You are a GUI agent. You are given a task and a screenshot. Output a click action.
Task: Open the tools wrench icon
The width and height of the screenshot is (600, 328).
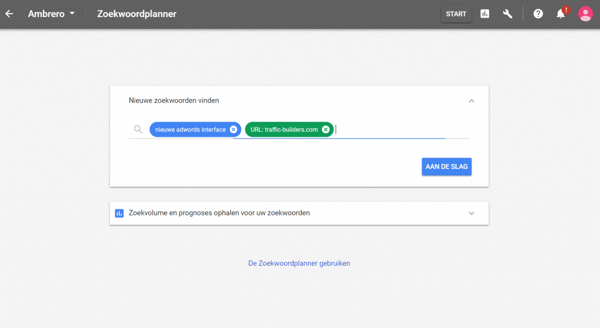point(507,14)
